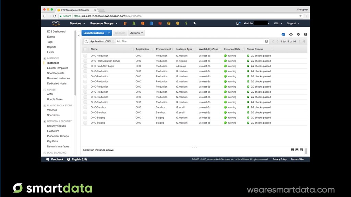Check the last OHC-Staging row checkbox

pyautogui.click(x=85, y=123)
